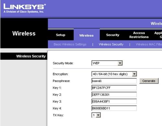
Task: Click the Key 3 input field
Action: (114, 101)
